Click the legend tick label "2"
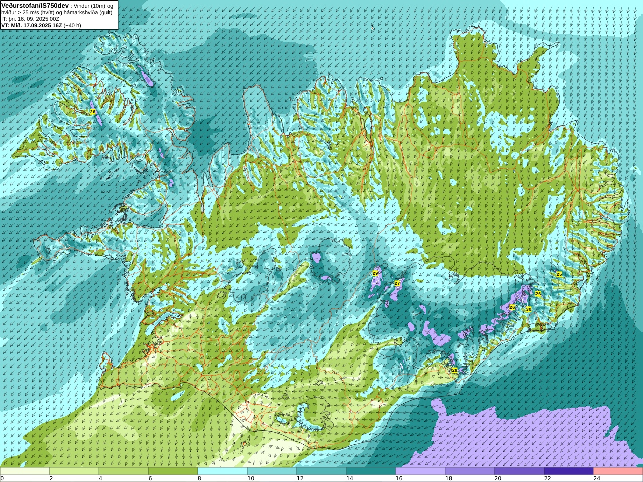This screenshot has width=643, height=482. click(x=51, y=478)
